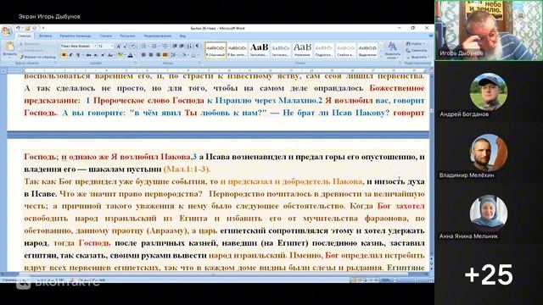Open the line spacing dropdown
This screenshot has width=543, height=305.
pyautogui.click(x=174, y=55)
